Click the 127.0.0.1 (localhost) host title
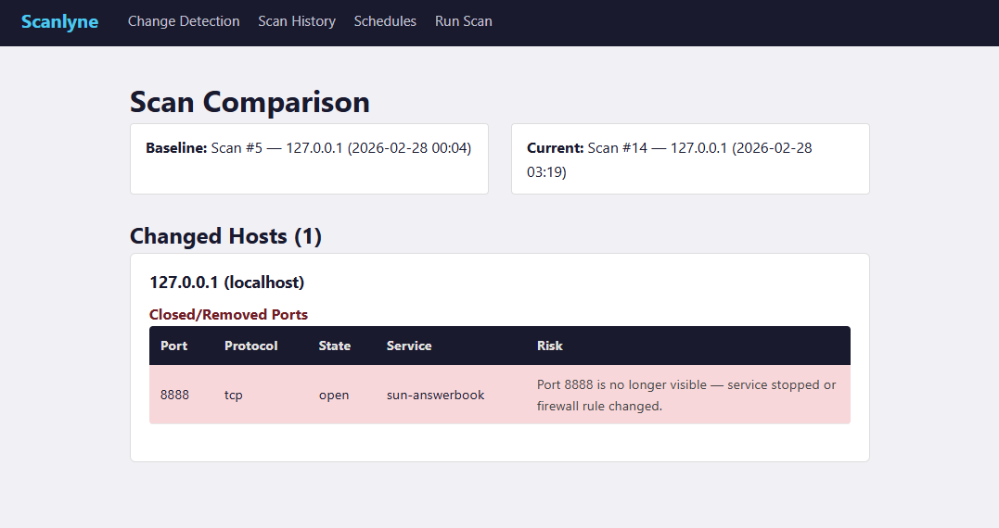Viewport: 999px width, 528px height. tap(226, 282)
